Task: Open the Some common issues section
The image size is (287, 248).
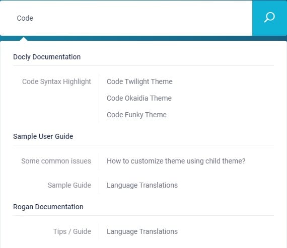Action: [x=56, y=161]
